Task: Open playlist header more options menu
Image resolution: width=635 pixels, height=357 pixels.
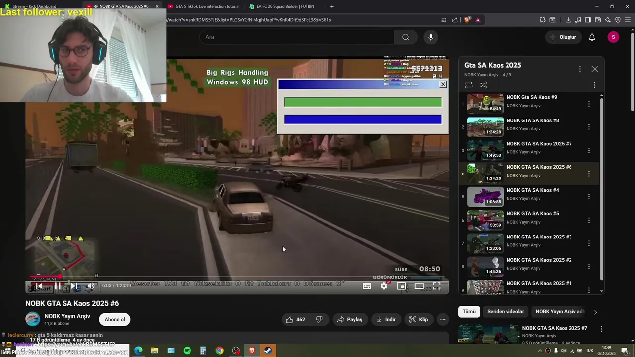Action: (580, 69)
